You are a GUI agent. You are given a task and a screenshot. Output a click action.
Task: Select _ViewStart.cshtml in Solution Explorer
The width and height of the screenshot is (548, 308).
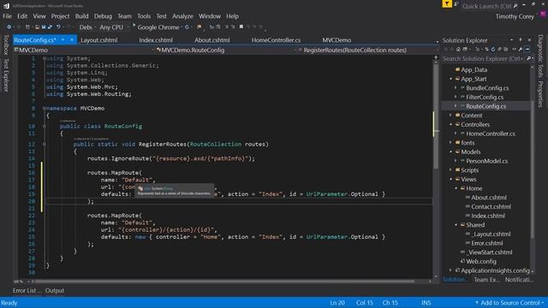(489, 252)
